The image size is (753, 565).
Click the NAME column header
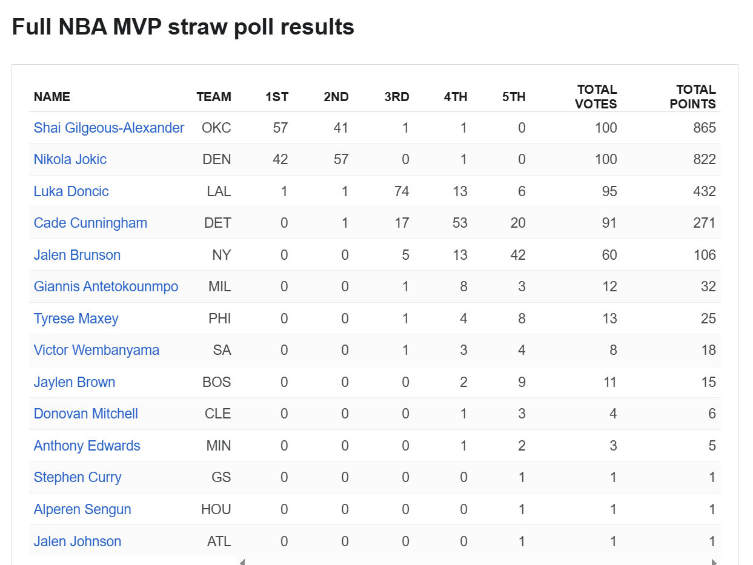pyautogui.click(x=52, y=97)
